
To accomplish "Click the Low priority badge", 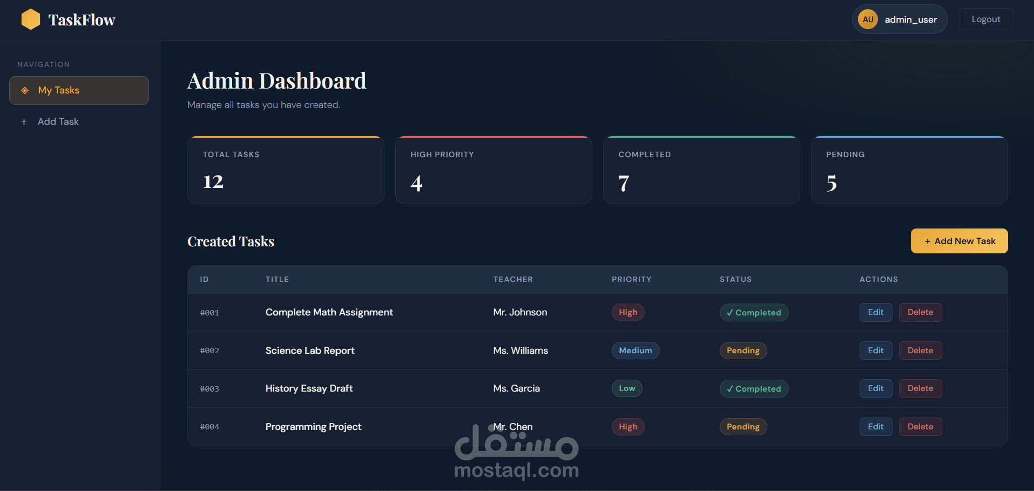I will pos(627,388).
